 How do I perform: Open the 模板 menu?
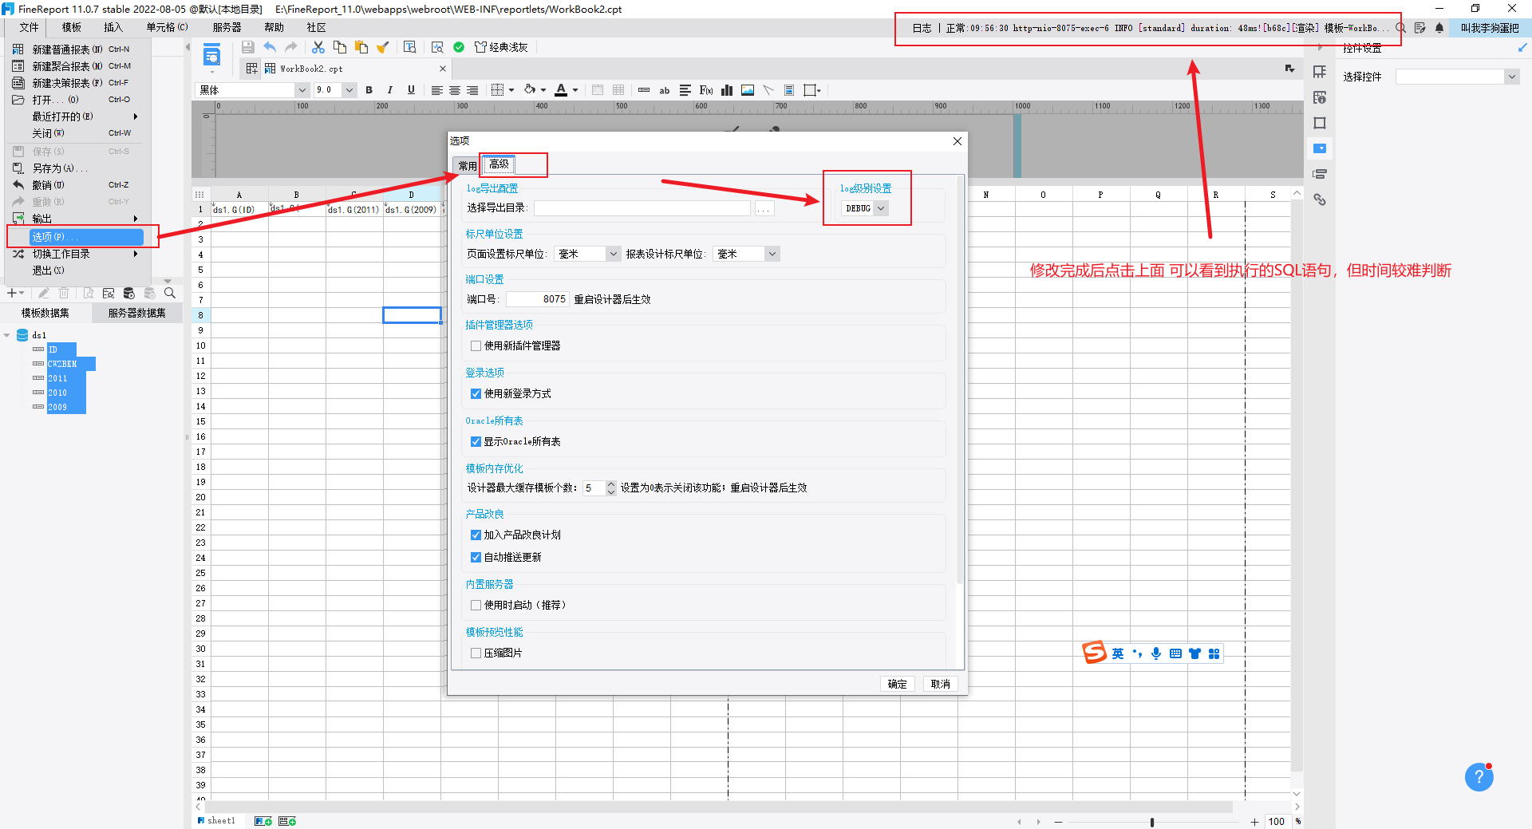(x=72, y=27)
